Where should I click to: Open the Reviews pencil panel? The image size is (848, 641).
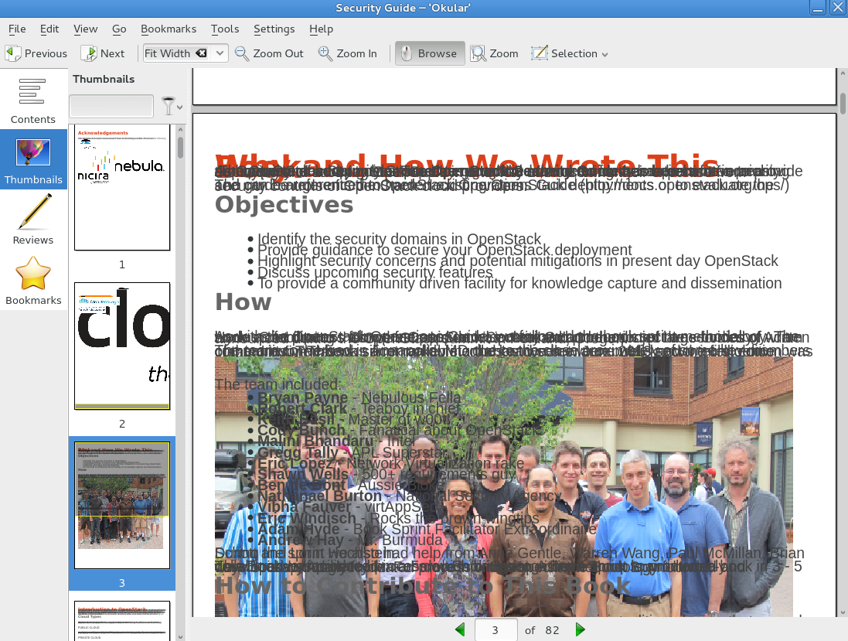pos(33,220)
